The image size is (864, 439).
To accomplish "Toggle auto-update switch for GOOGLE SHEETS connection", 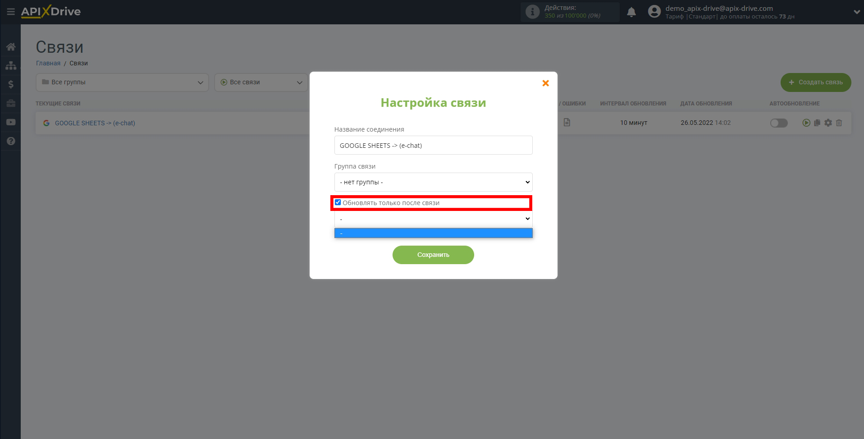I will [779, 123].
